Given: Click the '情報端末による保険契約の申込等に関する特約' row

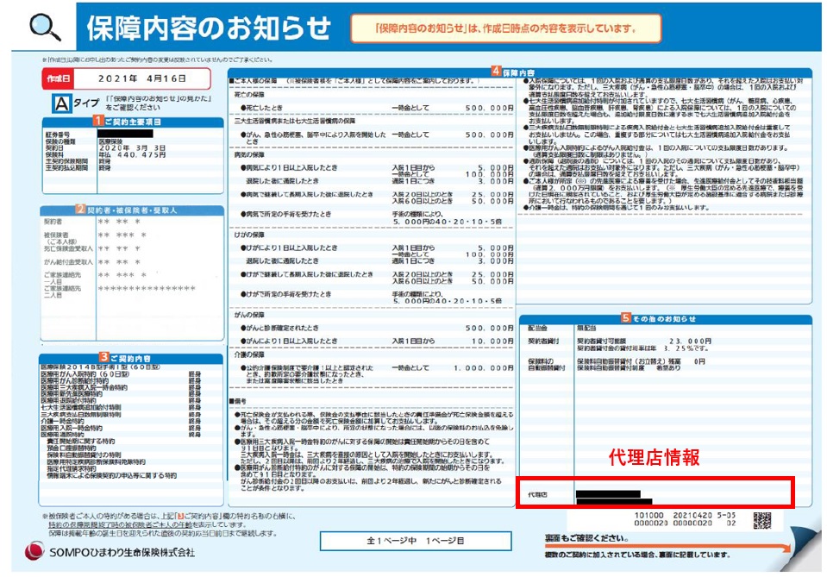Looking at the screenshot, I should point(112,475).
